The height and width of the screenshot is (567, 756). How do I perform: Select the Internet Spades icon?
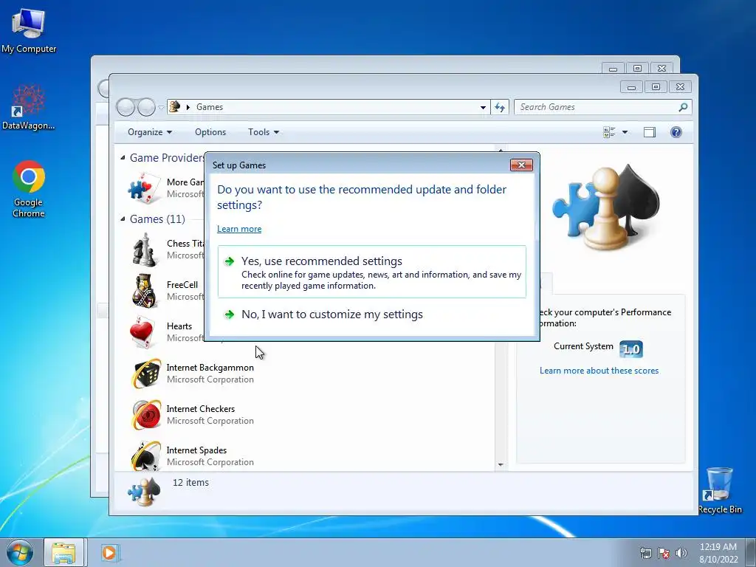coord(145,456)
